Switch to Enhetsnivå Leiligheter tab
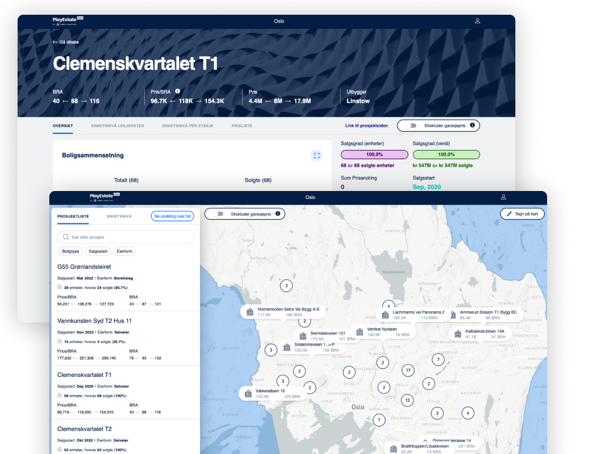The width and height of the screenshot is (597, 454). [x=118, y=126]
